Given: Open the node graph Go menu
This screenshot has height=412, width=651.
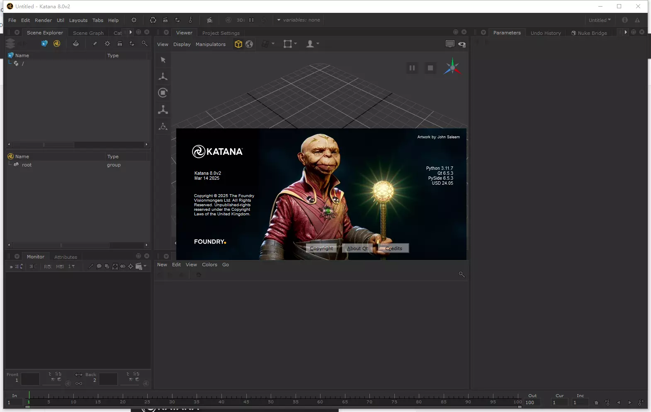Looking at the screenshot, I should pyautogui.click(x=226, y=265).
